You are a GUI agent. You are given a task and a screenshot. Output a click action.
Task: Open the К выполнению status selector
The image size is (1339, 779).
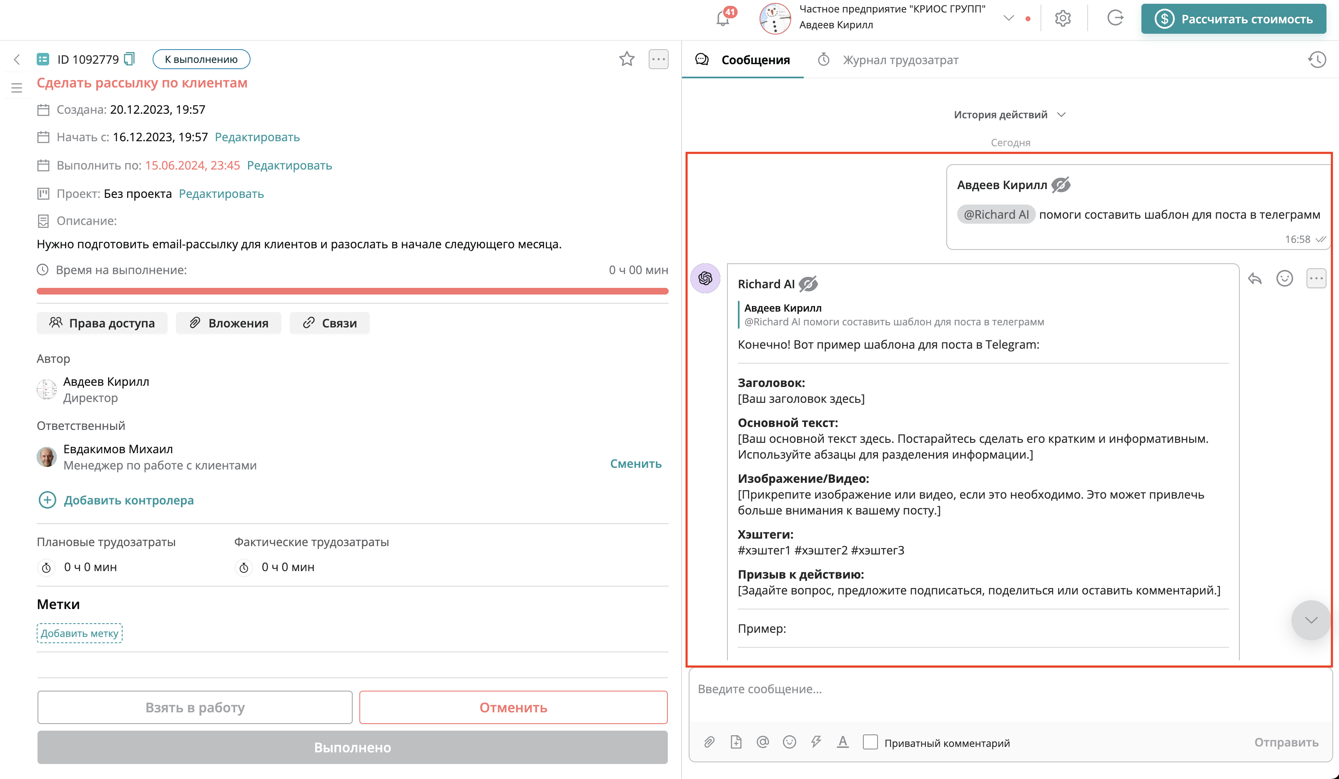click(201, 59)
